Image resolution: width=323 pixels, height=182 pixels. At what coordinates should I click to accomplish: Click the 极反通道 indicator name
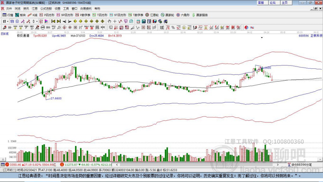point(23,36)
